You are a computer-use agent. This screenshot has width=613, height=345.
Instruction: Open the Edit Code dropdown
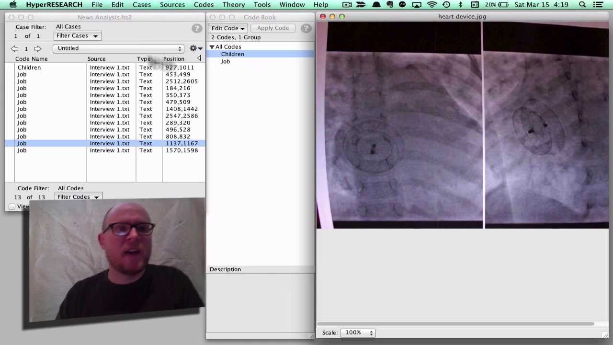pos(227,28)
